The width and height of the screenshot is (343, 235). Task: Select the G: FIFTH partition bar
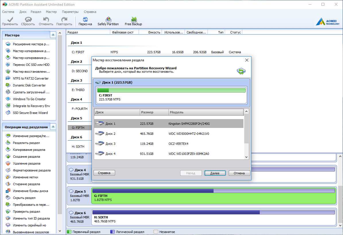click(214, 196)
